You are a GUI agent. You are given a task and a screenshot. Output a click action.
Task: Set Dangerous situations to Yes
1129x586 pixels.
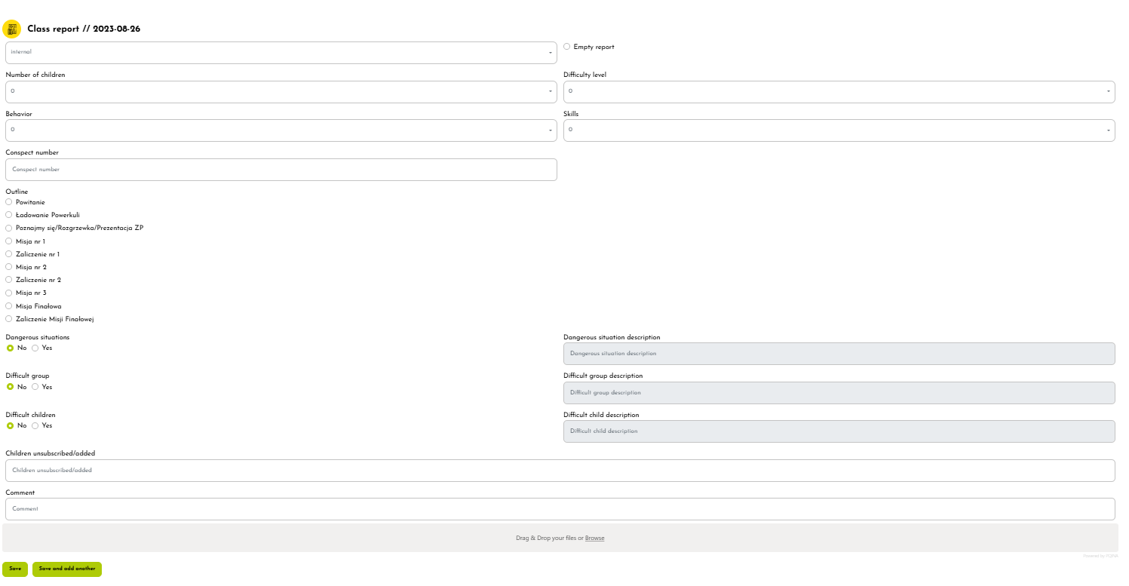click(x=35, y=348)
